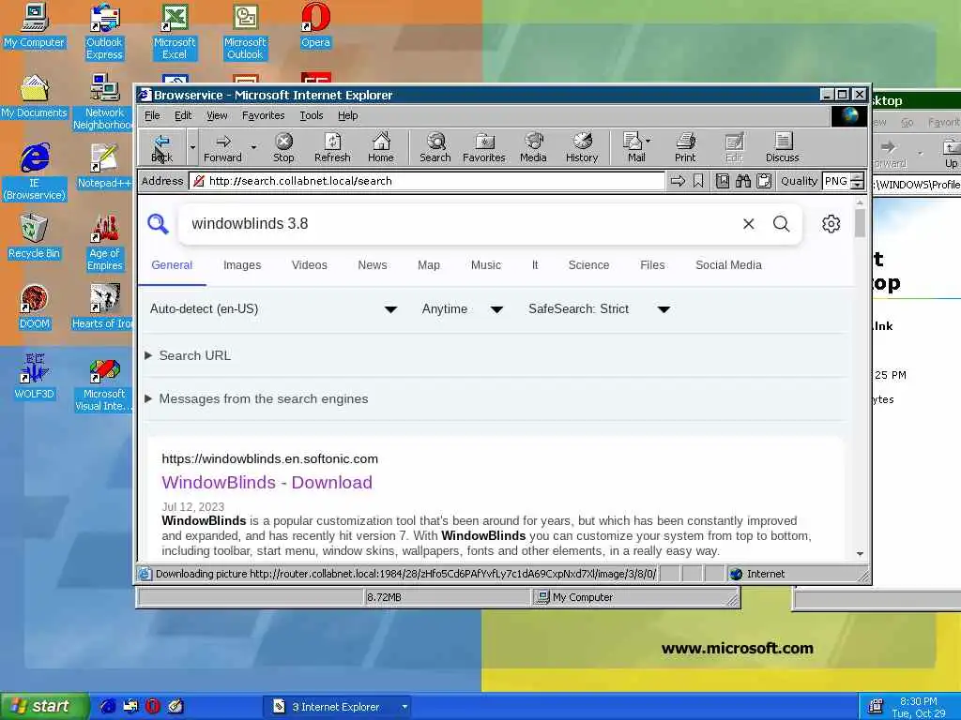Select the DOOM desktop icon
This screenshot has height=720, width=961.
pyautogui.click(x=35, y=307)
